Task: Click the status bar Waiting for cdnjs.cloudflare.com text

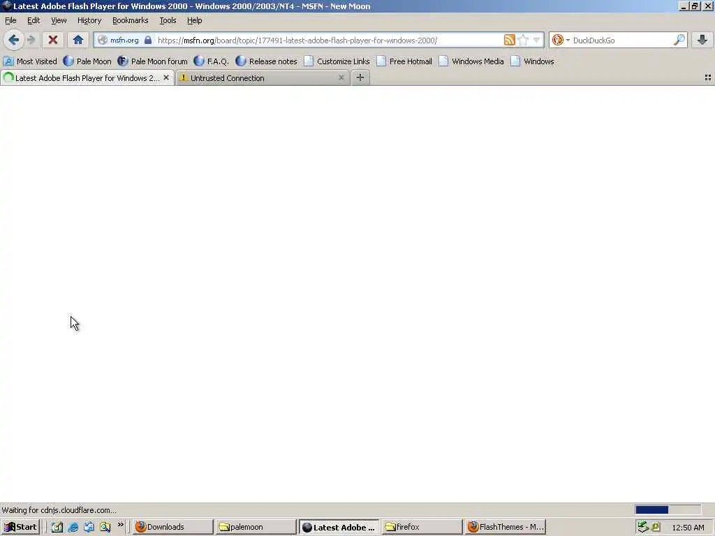Action: (x=59, y=510)
